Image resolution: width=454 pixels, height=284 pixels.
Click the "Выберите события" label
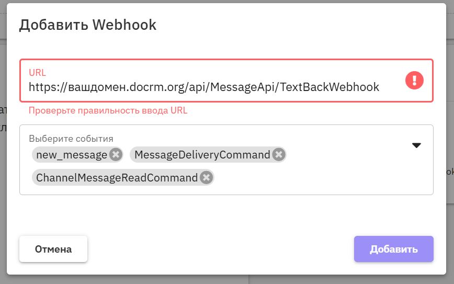click(x=71, y=139)
